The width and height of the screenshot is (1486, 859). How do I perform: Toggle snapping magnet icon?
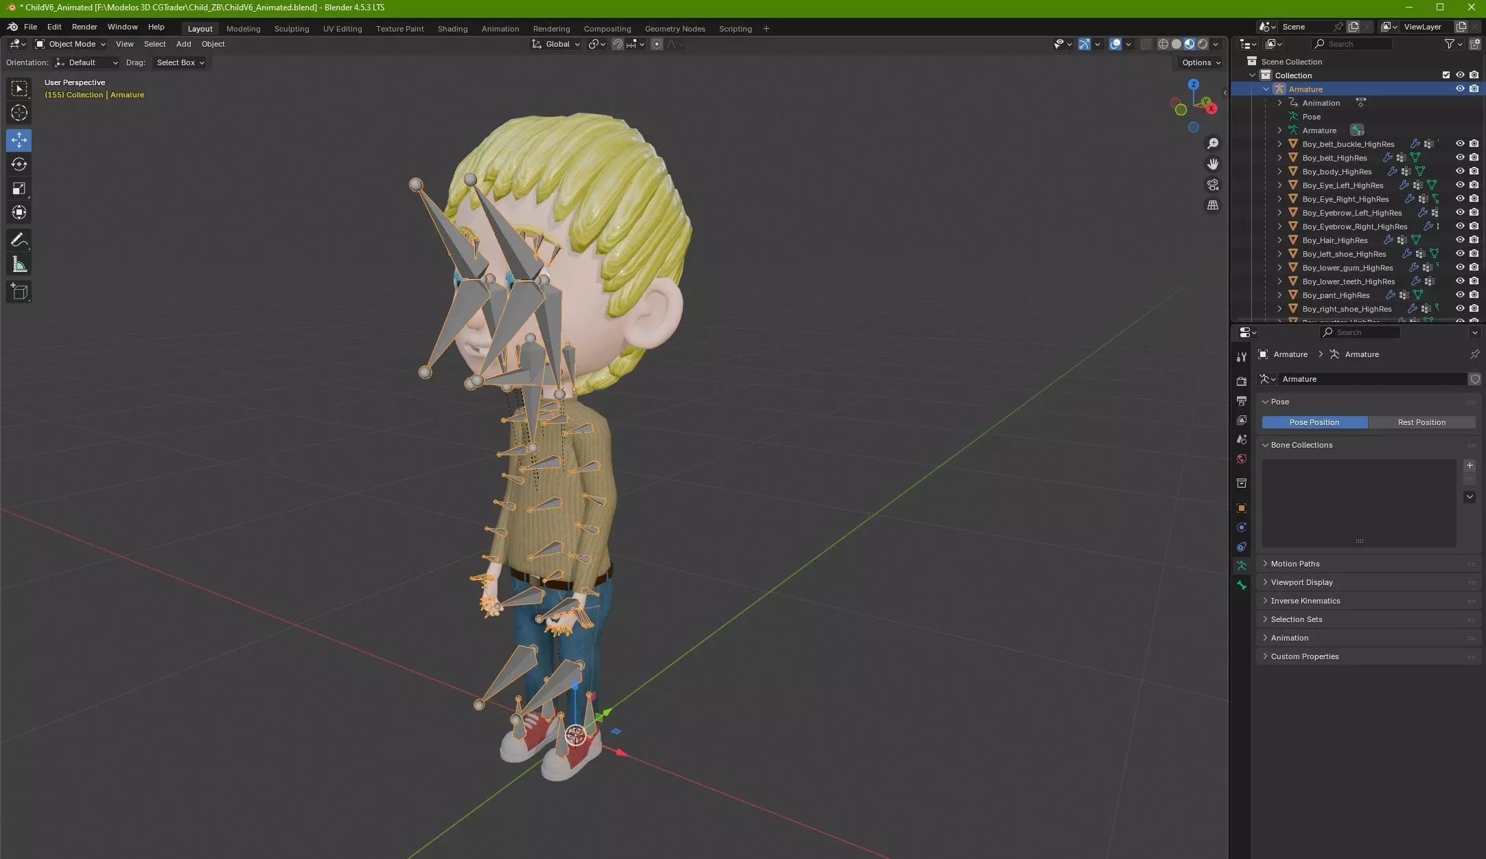pos(618,44)
